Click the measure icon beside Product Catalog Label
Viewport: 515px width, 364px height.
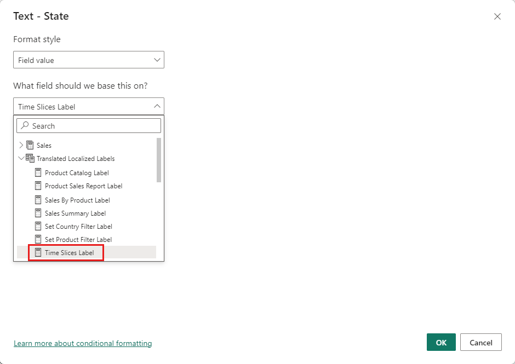38,172
